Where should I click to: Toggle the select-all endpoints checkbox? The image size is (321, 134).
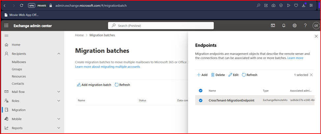tap(201, 90)
